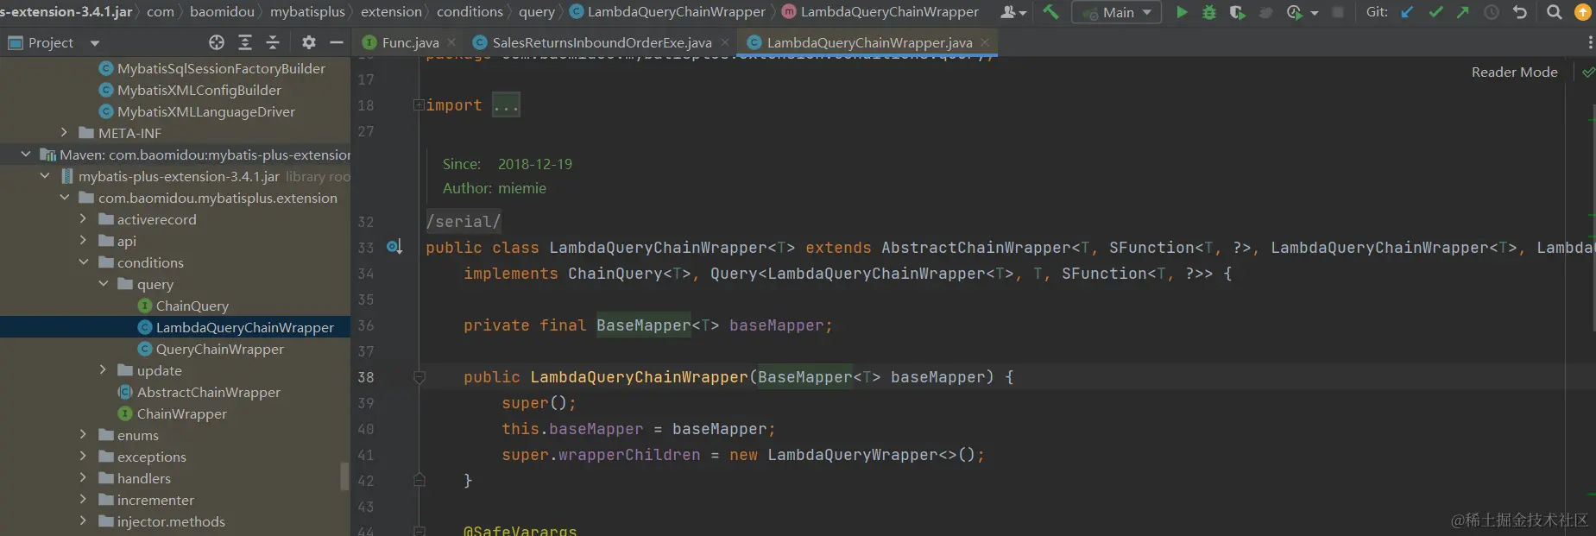Open MybatisXMLConfigBuilder in the tree
This screenshot has width=1596, height=536.
coord(191,90)
